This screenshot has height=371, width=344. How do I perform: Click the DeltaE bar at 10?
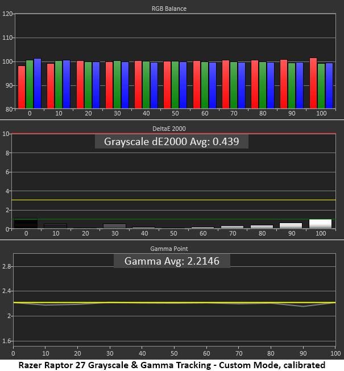pyautogui.click(x=56, y=226)
